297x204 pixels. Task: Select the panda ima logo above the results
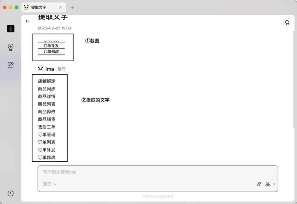[x=41, y=69]
